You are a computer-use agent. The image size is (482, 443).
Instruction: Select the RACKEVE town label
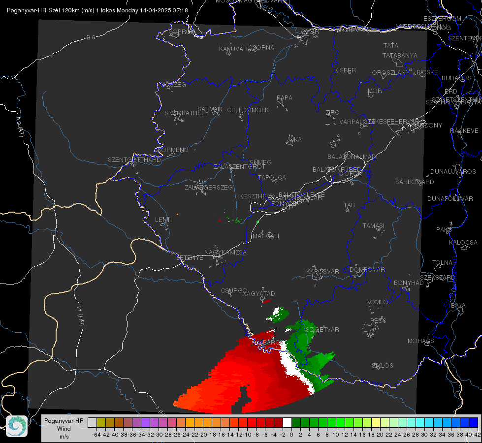tap(464, 131)
